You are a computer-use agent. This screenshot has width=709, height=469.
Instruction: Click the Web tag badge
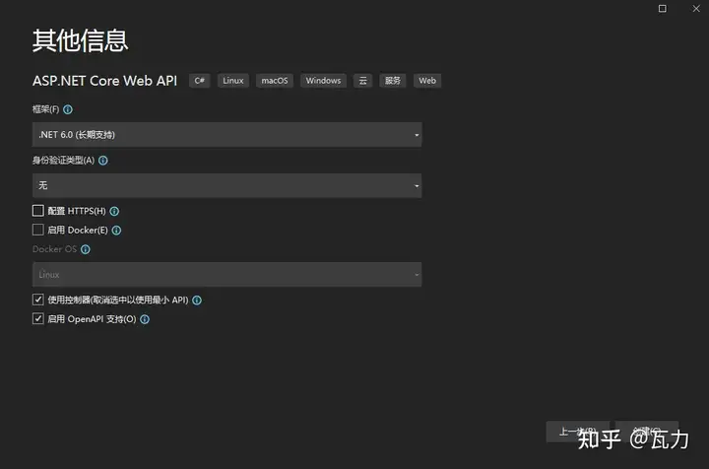point(427,81)
